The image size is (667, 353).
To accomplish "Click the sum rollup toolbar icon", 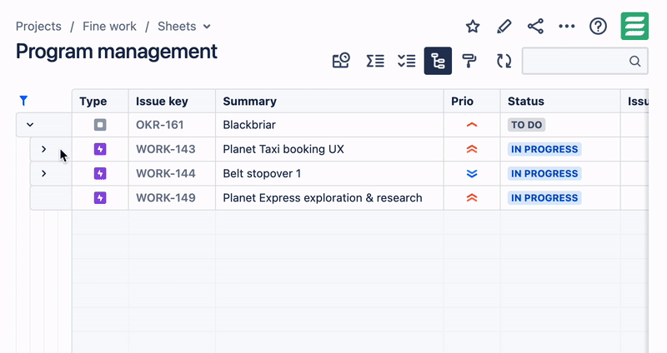I will coord(375,61).
